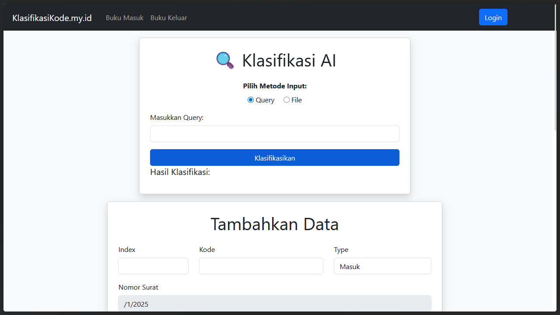Select the Query radio button
Viewport: 560px width, 315px height.
tap(251, 100)
